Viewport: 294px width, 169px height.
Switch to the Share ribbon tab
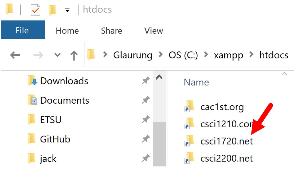pos(111,31)
